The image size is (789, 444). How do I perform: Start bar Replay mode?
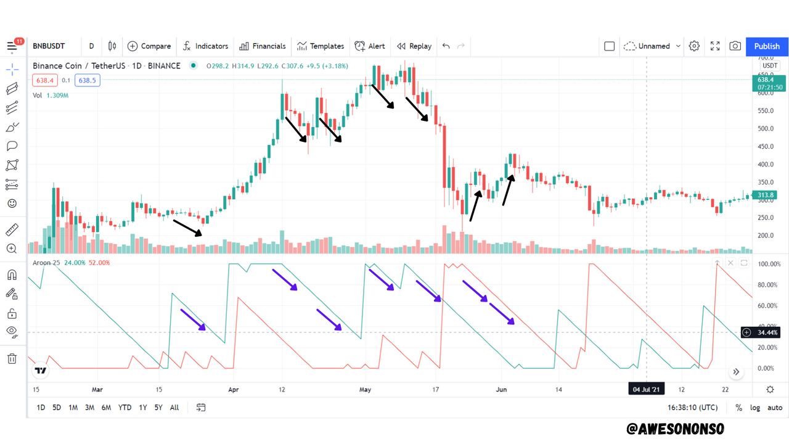pos(414,46)
